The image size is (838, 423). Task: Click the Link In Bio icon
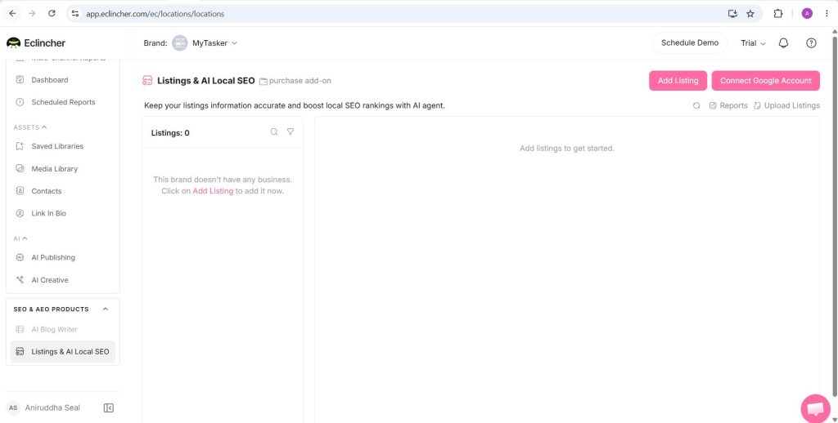(x=20, y=213)
